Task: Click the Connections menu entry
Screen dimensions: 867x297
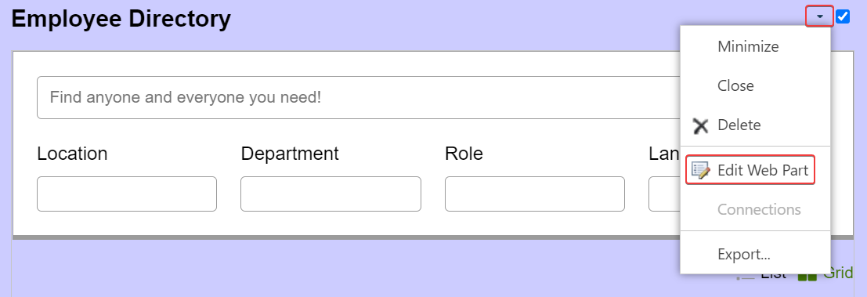Action: (x=755, y=209)
